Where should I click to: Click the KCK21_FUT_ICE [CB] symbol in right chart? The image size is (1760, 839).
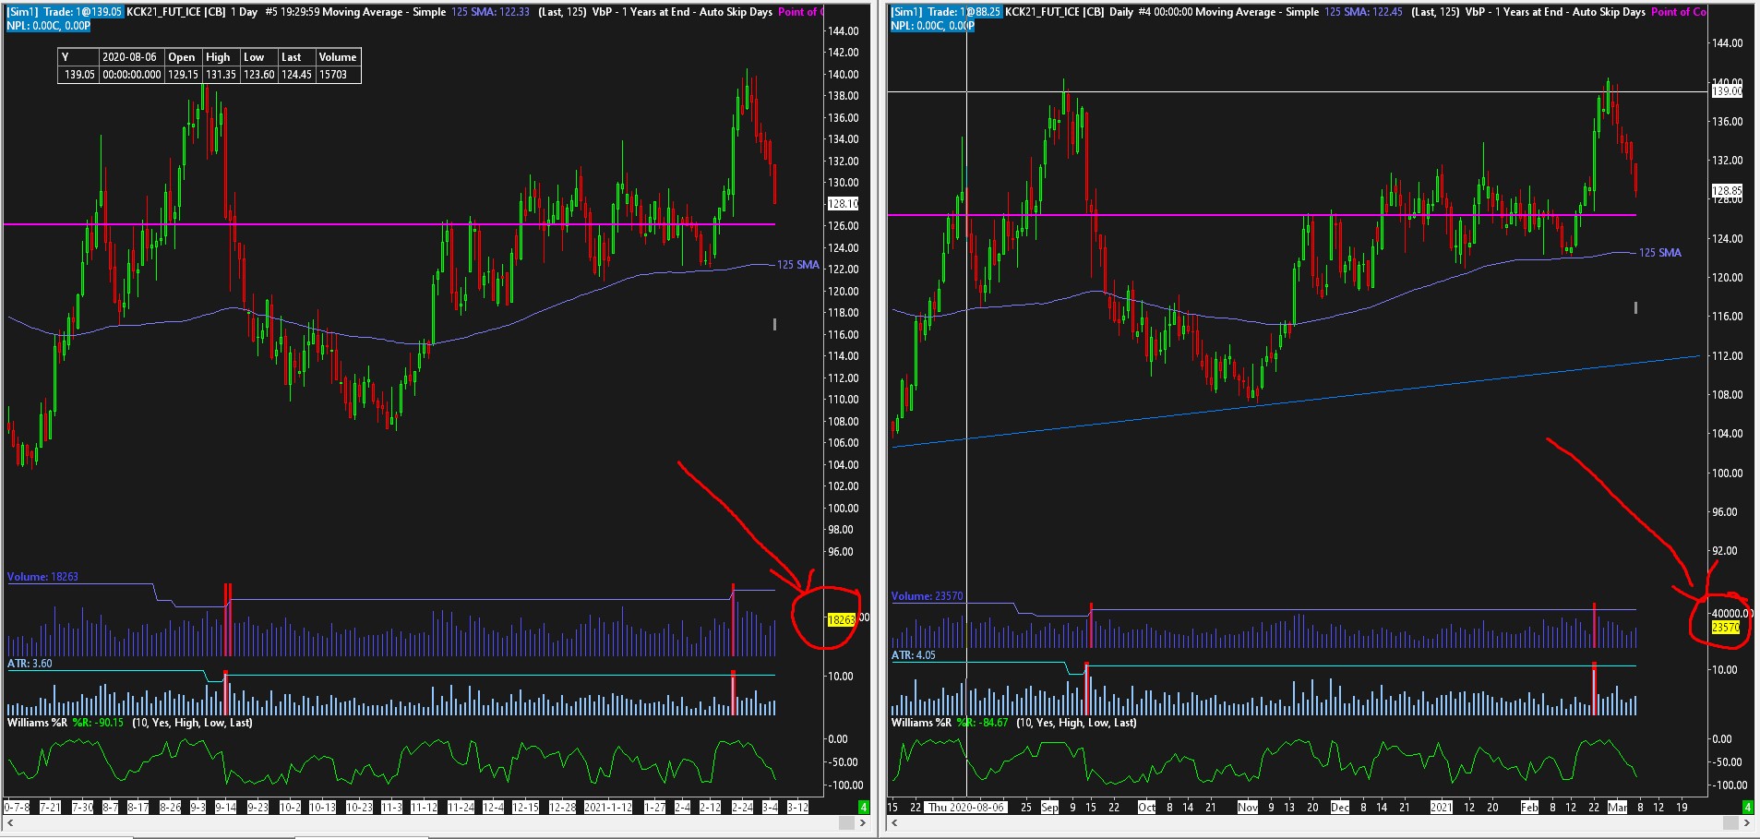(1055, 12)
